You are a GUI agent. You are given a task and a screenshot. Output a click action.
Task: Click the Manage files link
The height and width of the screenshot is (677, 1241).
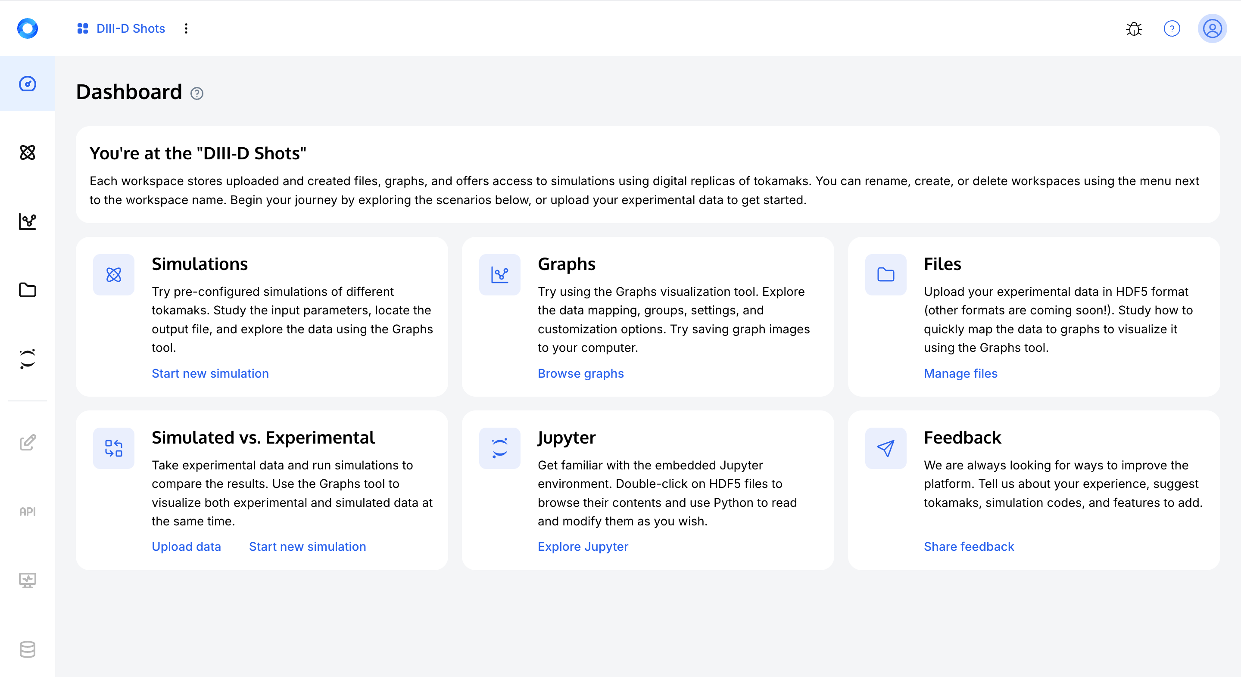[x=960, y=373]
